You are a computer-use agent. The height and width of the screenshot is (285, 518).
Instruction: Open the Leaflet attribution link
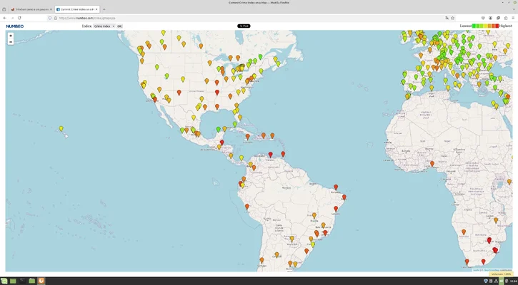476,270
